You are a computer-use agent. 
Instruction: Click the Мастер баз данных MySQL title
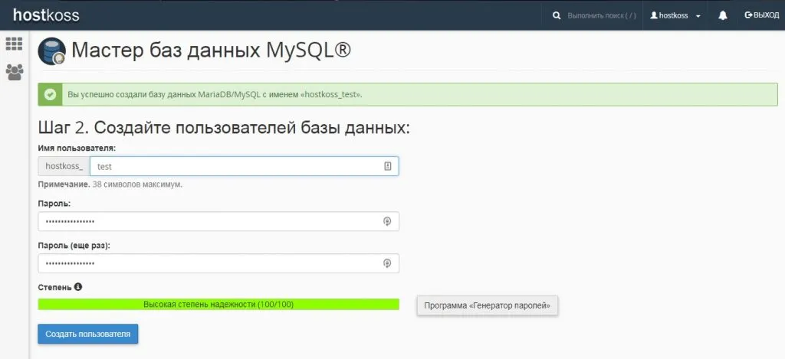pyautogui.click(x=212, y=51)
